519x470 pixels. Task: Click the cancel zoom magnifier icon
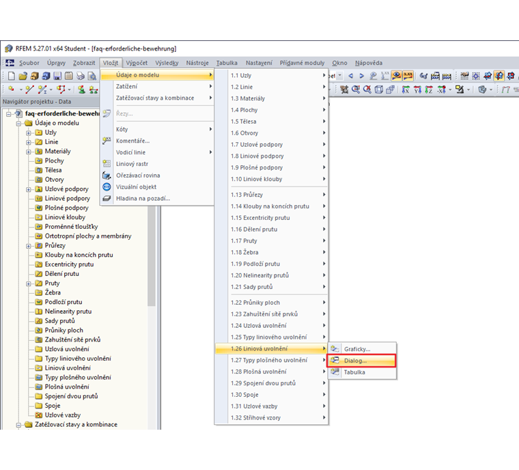pos(367,89)
